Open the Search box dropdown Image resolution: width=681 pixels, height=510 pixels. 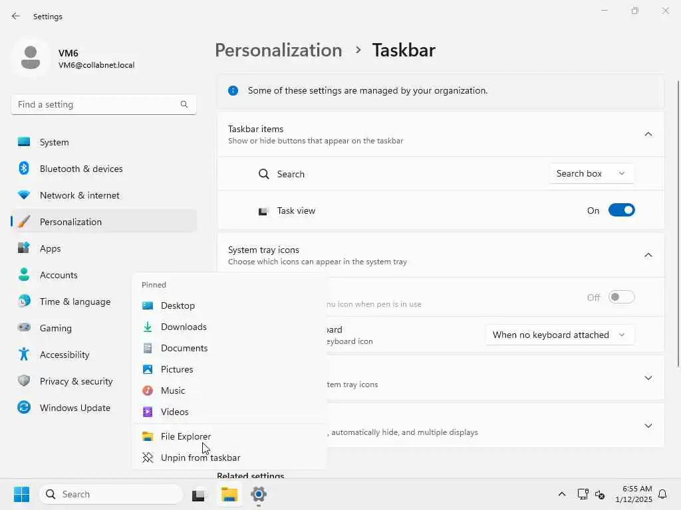tap(591, 173)
